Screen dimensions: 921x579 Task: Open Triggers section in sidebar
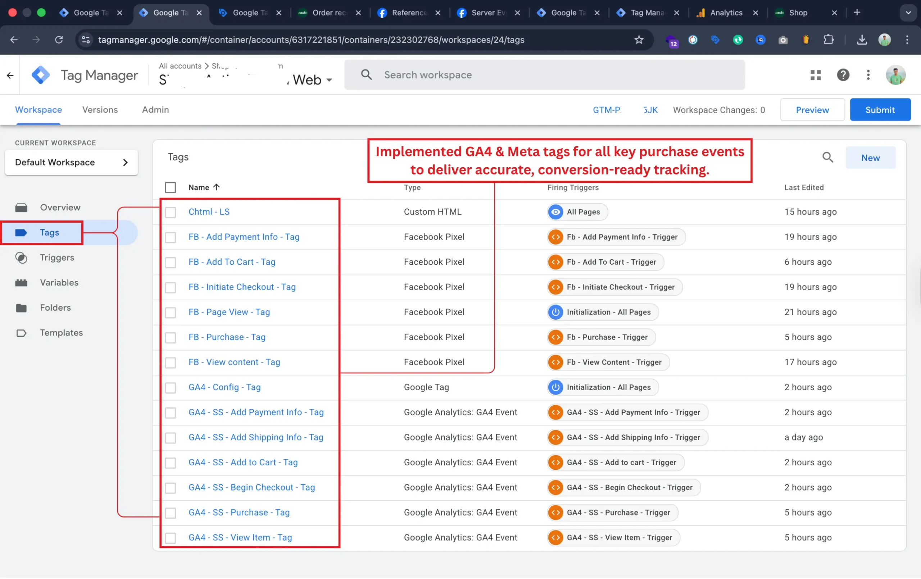[56, 257]
